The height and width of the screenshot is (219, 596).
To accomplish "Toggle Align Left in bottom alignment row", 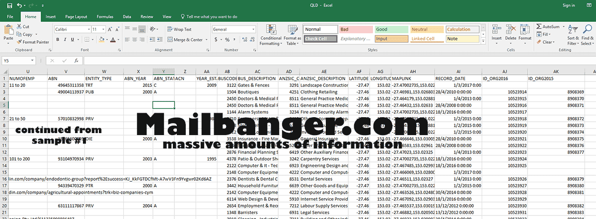I will tap(127, 40).
